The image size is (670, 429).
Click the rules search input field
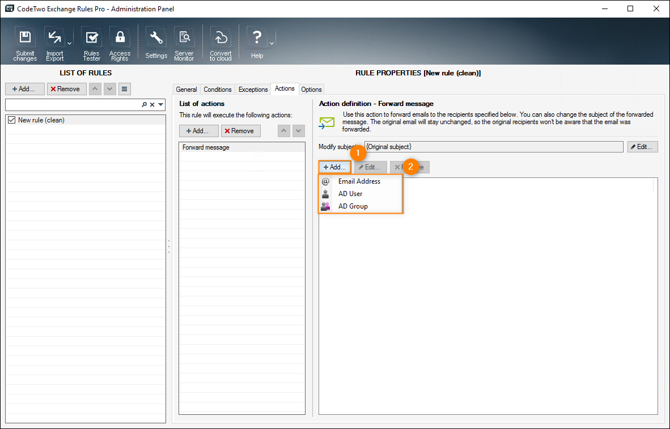tap(73, 105)
